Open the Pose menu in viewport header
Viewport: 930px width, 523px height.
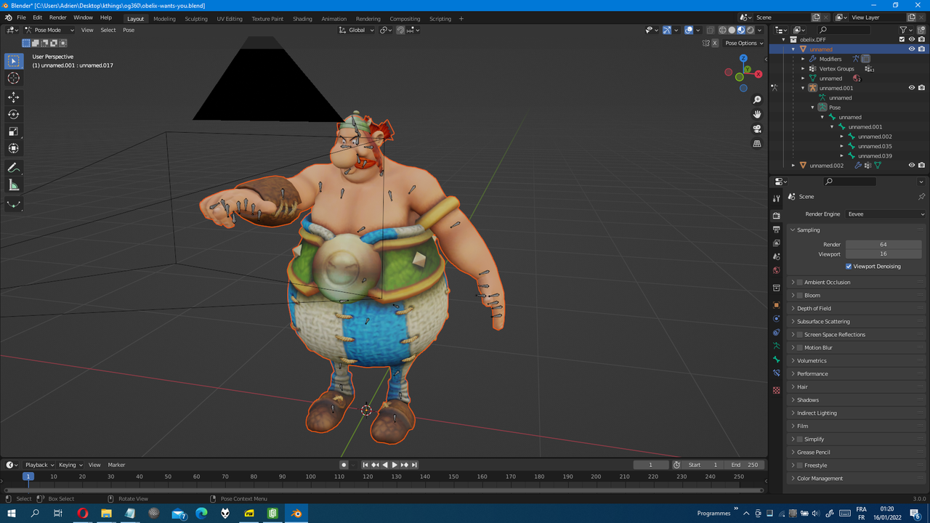click(129, 31)
